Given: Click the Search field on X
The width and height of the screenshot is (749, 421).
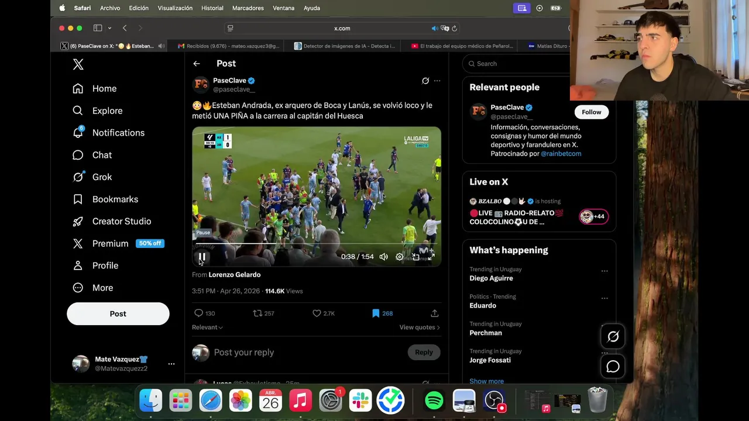Looking at the screenshot, I should click(x=518, y=64).
